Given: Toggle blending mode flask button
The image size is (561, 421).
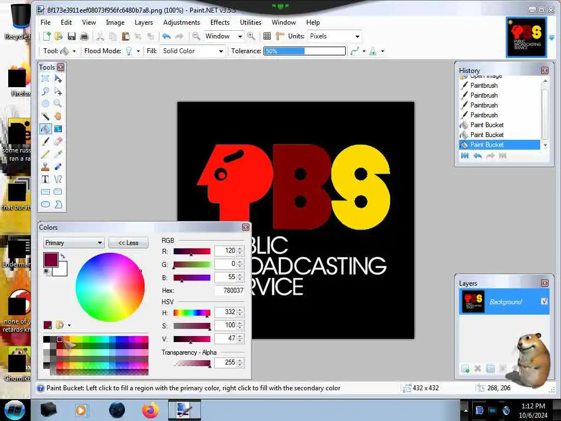Looking at the screenshot, I should 373,51.
